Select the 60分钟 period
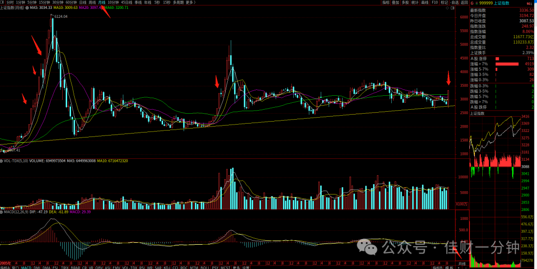The width and height of the screenshot is (537, 269). pyautogui.click(x=71, y=2)
